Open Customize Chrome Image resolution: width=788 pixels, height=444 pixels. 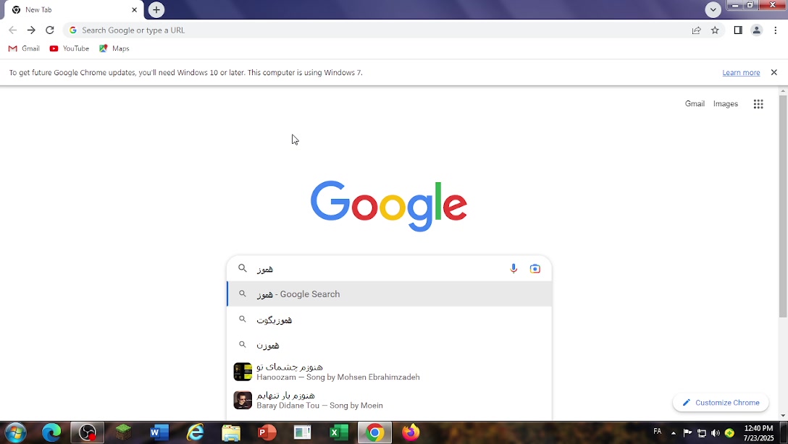pos(721,402)
